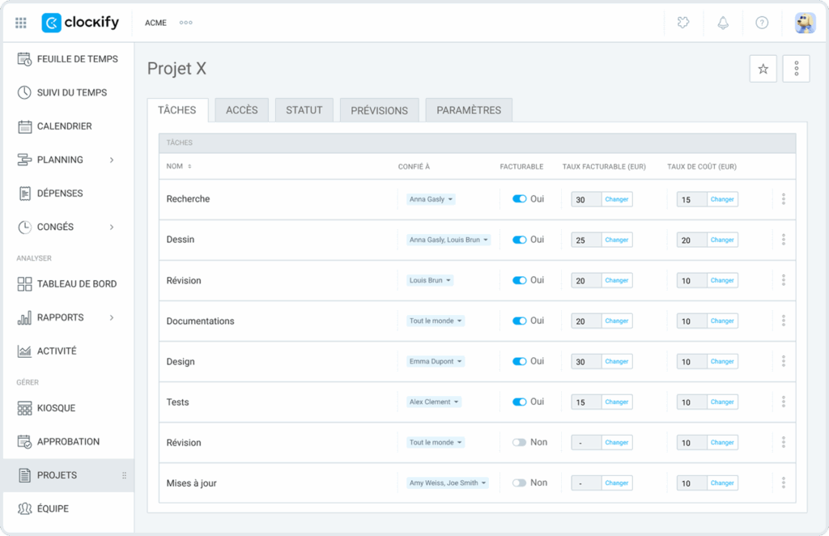Open Alex Clement assignee dropdown
829x536 pixels.
[434, 402]
